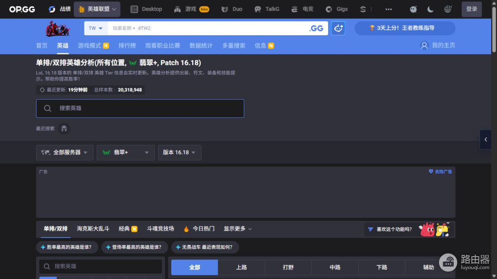Open the OP.GG Desktop link
Image resolution: width=497 pixels, height=279 pixels.
(x=146, y=9)
